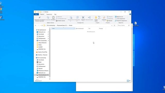Click the navigation pane vertical scrollbar
This screenshot has width=165, height=93.
50,53
